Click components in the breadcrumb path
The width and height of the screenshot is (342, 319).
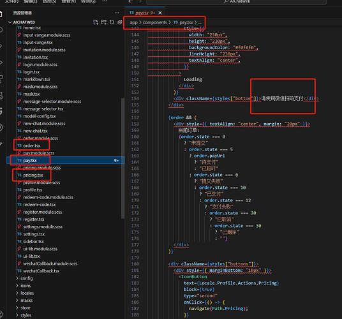pos(154,22)
